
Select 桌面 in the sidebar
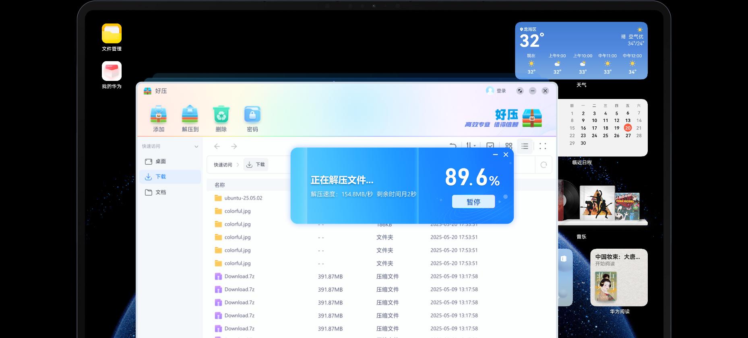point(170,161)
